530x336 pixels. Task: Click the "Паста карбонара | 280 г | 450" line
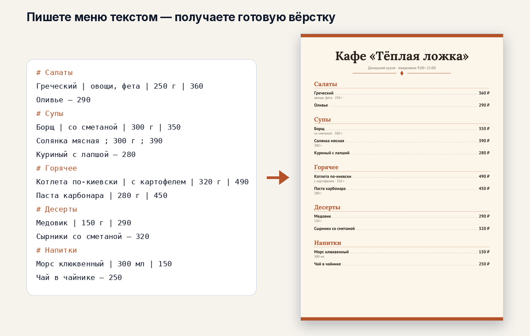pyautogui.click(x=102, y=195)
